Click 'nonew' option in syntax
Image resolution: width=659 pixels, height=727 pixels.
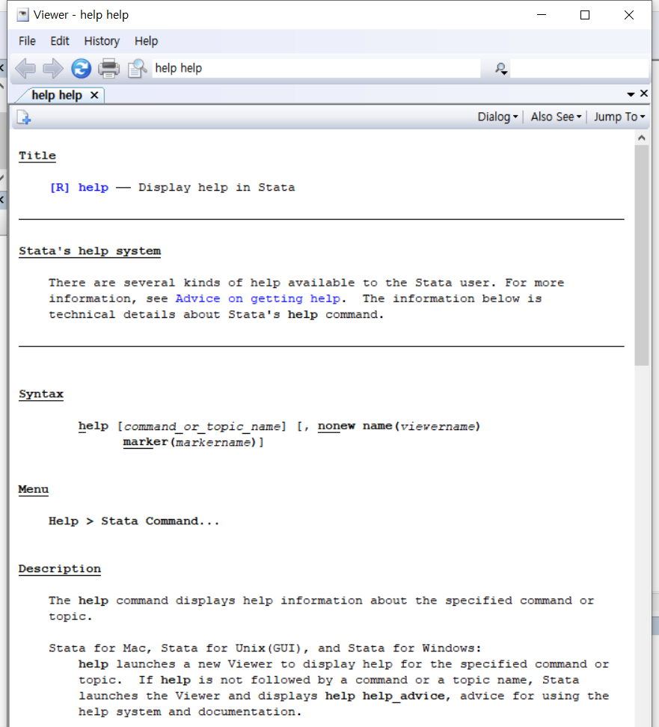336,426
